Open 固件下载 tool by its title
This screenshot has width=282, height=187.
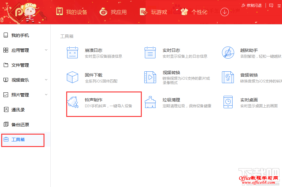point(94,75)
